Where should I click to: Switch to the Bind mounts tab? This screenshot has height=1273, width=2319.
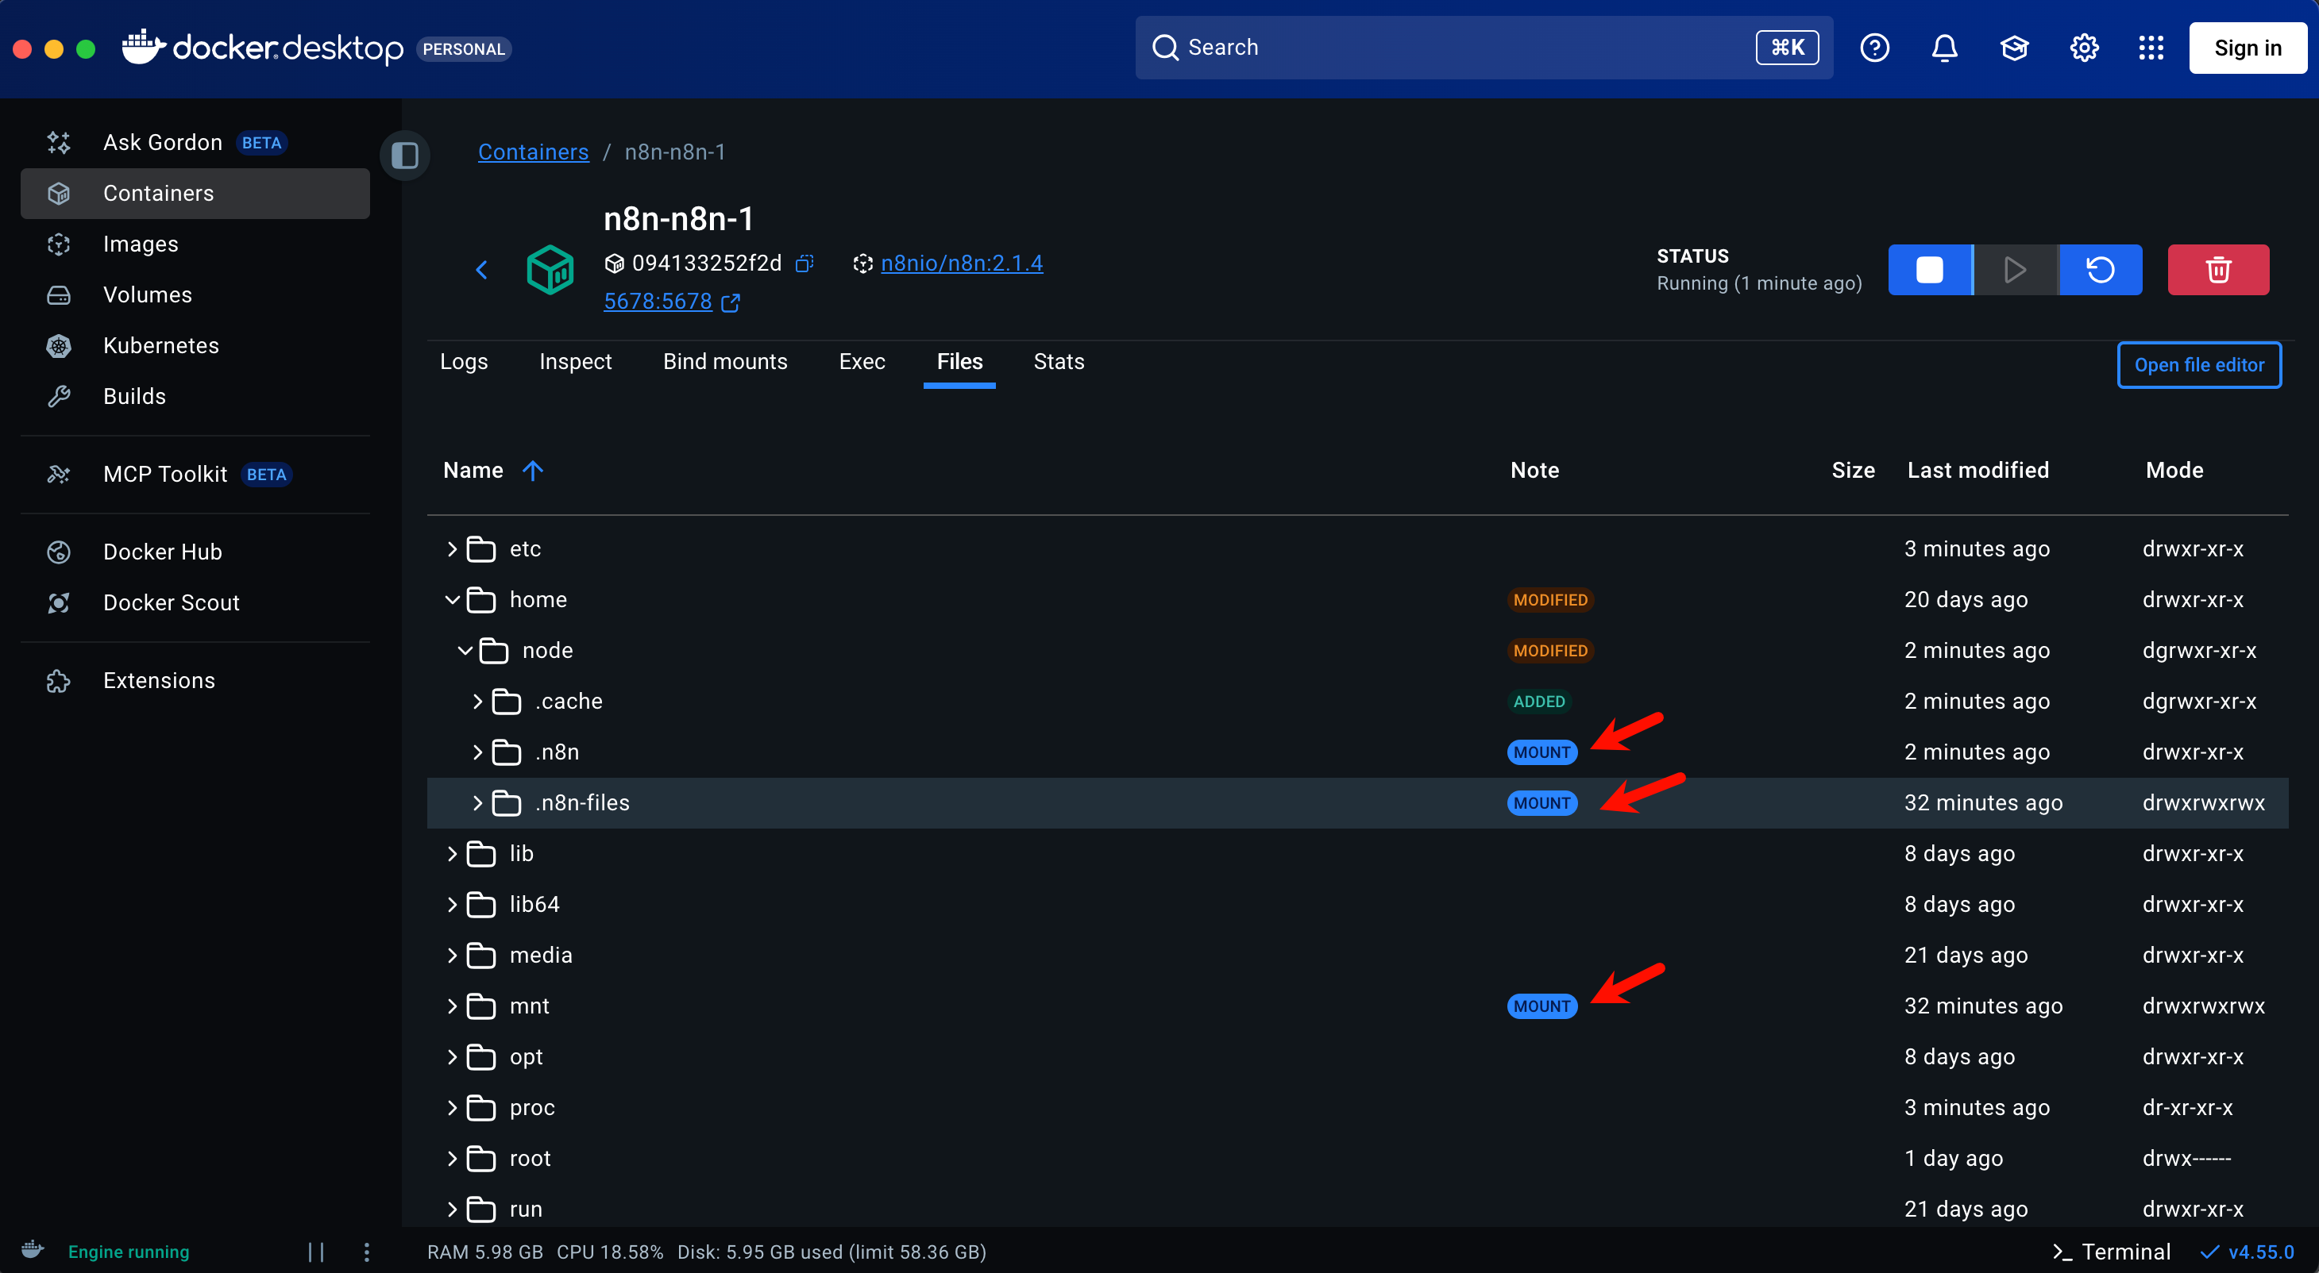click(x=724, y=362)
